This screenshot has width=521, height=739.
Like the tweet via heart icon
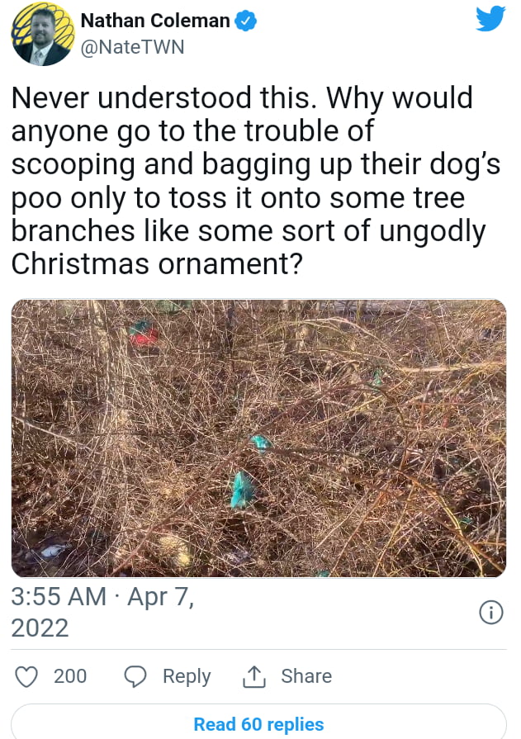(26, 676)
